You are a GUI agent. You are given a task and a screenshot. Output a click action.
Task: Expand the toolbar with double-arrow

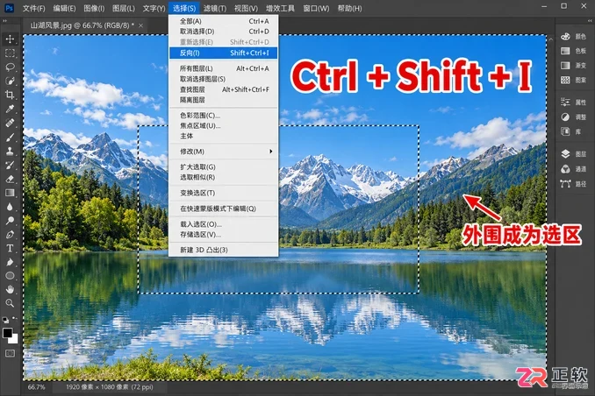pyautogui.click(x=5, y=21)
